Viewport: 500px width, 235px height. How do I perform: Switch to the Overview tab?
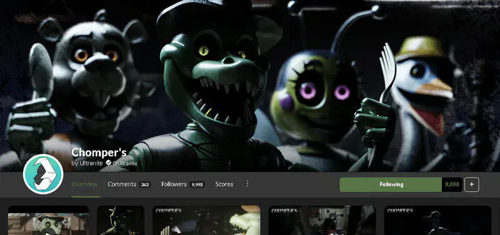[x=85, y=184]
